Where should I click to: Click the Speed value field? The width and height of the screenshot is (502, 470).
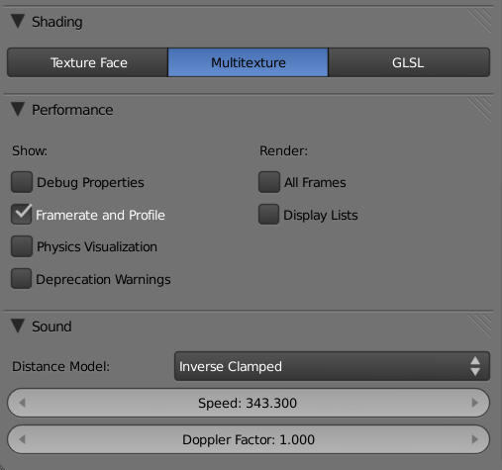[249, 403]
